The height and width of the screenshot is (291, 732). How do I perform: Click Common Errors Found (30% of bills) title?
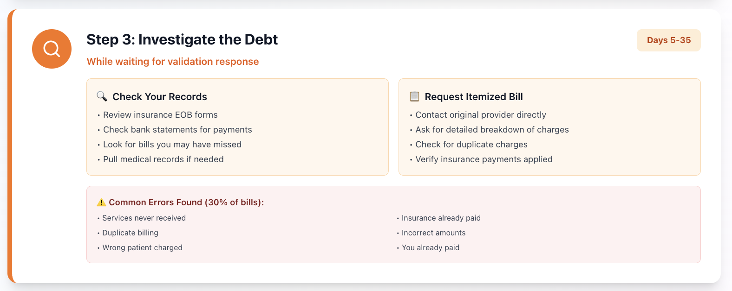(x=186, y=202)
